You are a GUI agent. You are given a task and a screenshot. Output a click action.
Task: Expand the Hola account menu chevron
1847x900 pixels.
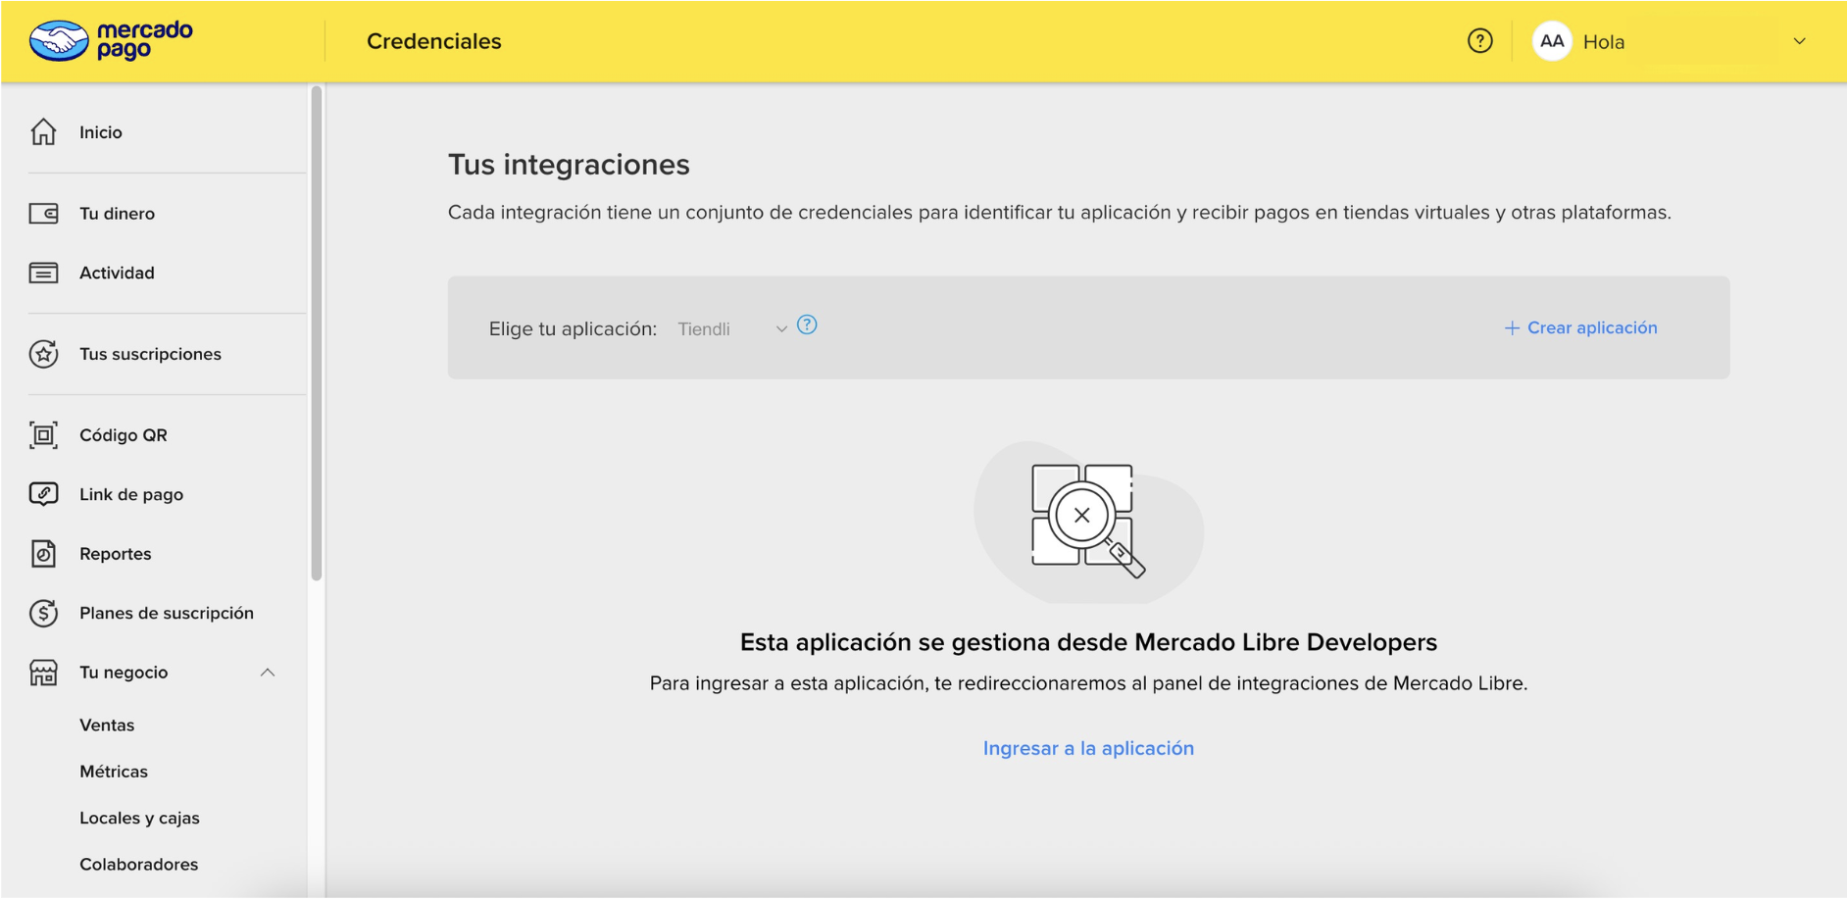1799,41
